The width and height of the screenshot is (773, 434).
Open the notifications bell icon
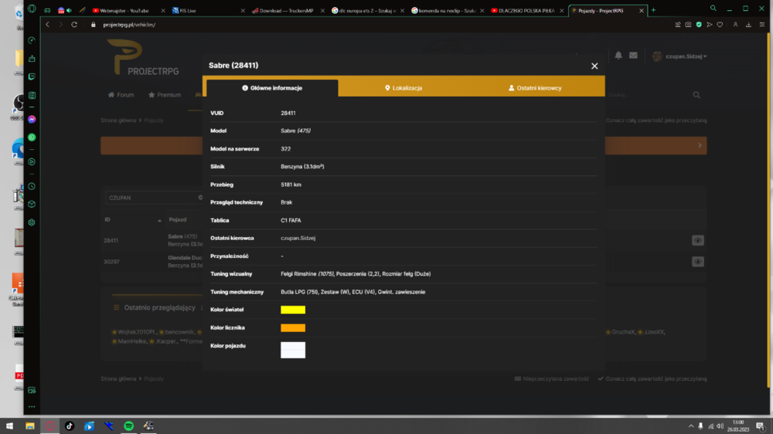618,56
